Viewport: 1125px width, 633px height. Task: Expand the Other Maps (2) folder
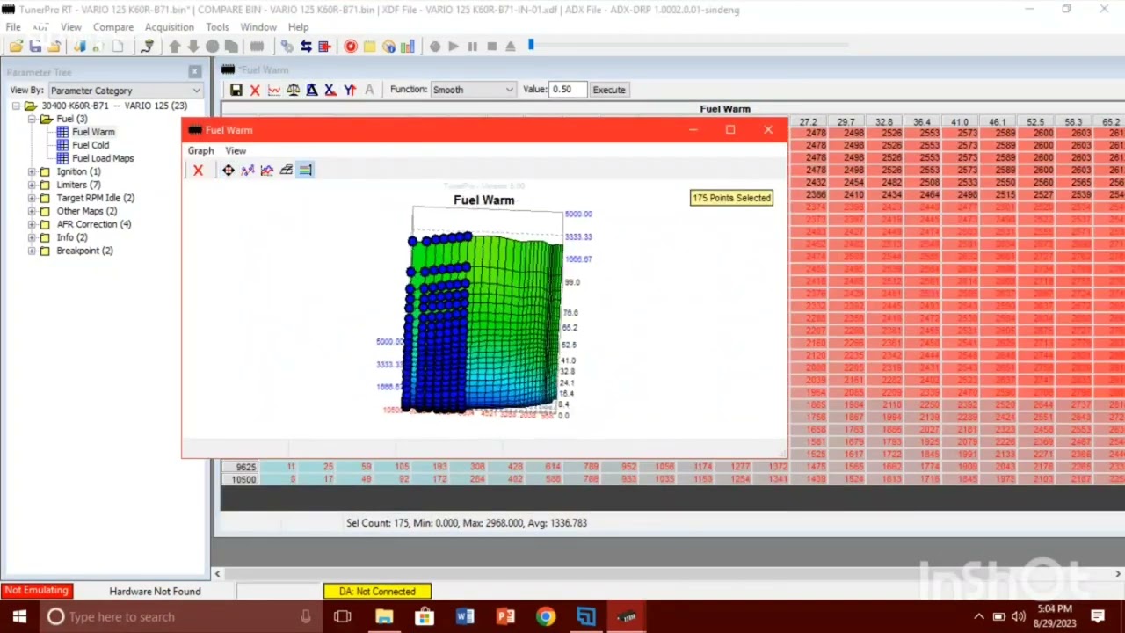coord(32,212)
